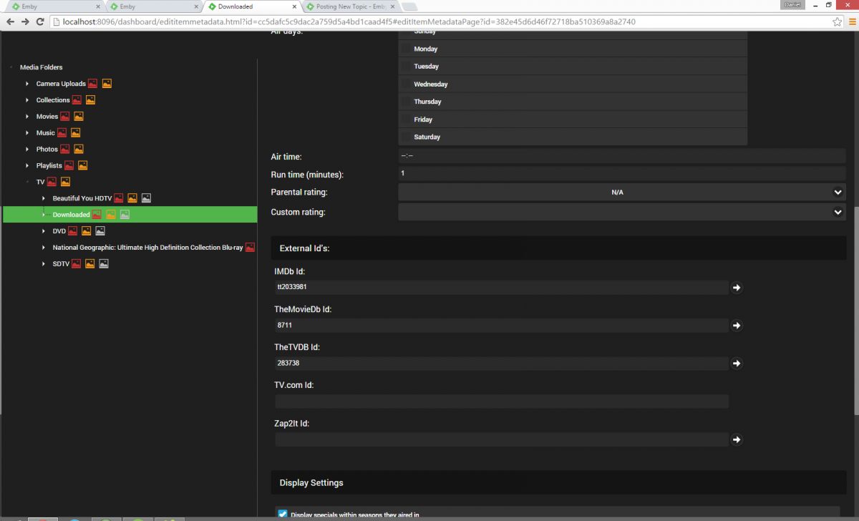Click red image icon beside Camera Uploads
The image size is (859, 521).
[x=92, y=84]
